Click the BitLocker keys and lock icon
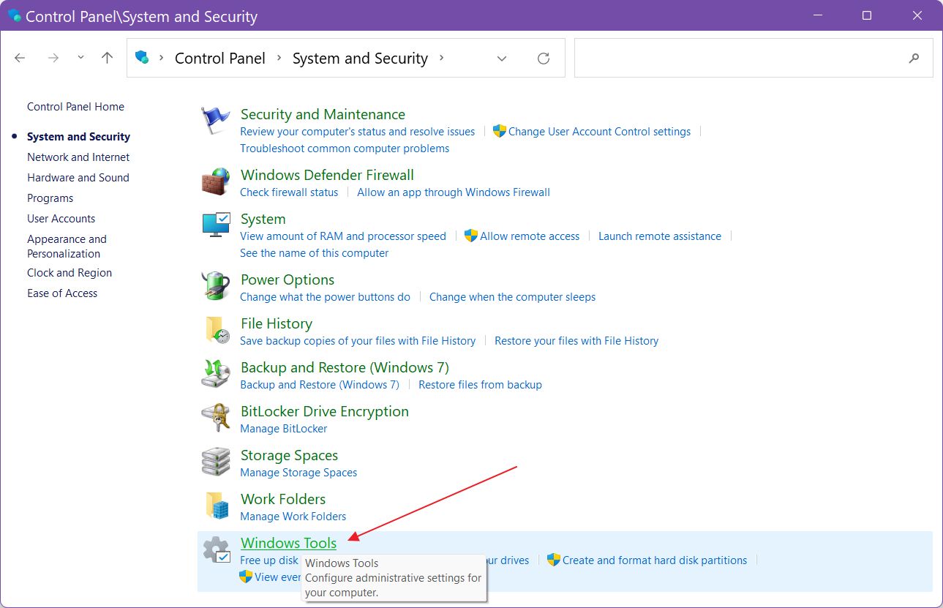This screenshot has width=943, height=608. [216, 418]
